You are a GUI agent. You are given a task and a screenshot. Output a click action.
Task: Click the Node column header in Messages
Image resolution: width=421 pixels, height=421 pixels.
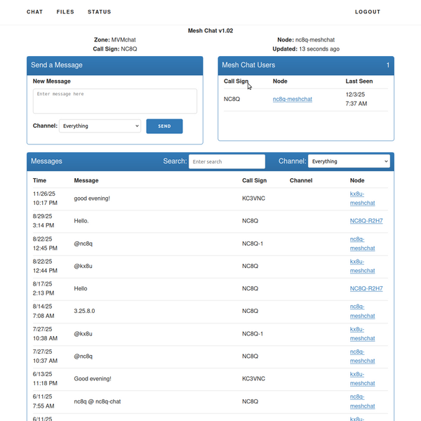pos(357,180)
